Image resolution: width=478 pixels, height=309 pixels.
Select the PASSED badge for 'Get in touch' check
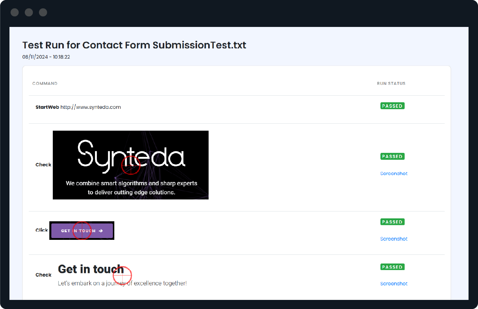tap(392, 267)
